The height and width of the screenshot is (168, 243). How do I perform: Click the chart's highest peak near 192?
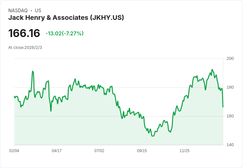[212, 69]
